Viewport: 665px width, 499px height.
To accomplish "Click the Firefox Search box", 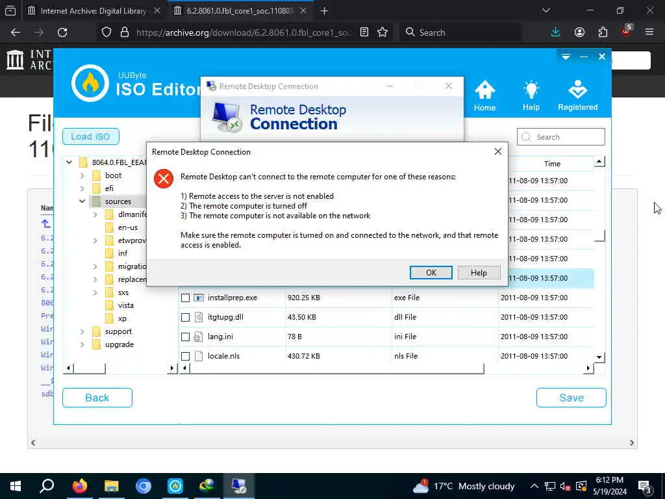I will tap(460, 32).
